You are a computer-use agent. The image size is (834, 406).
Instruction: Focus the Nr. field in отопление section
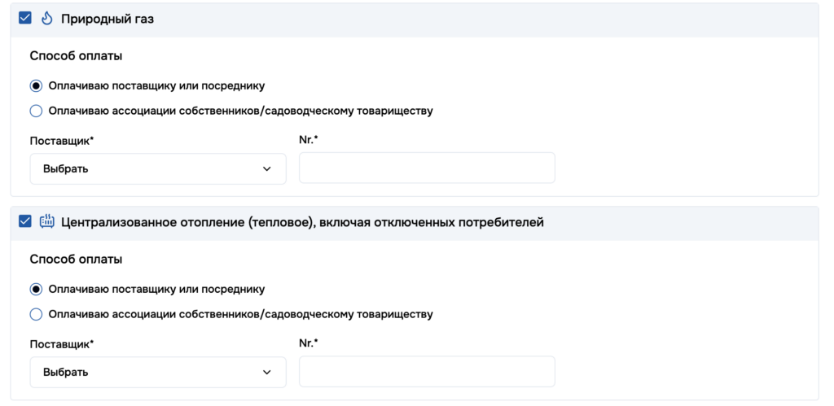427,371
